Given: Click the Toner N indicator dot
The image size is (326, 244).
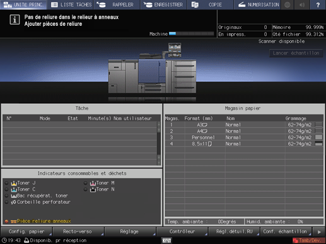Looking at the screenshot, I should 85,189.
